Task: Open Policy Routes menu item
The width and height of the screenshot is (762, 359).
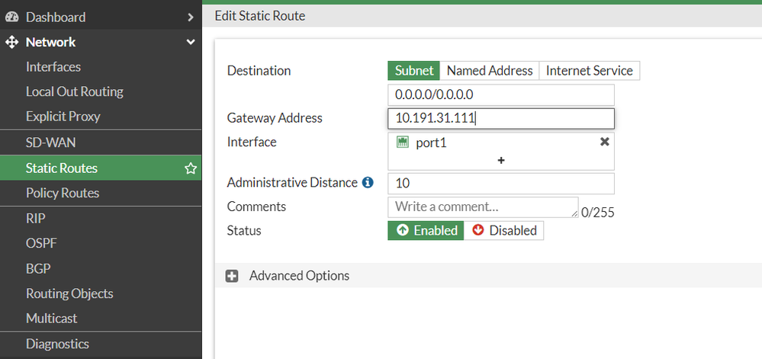Action: click(x=63, y=193)
